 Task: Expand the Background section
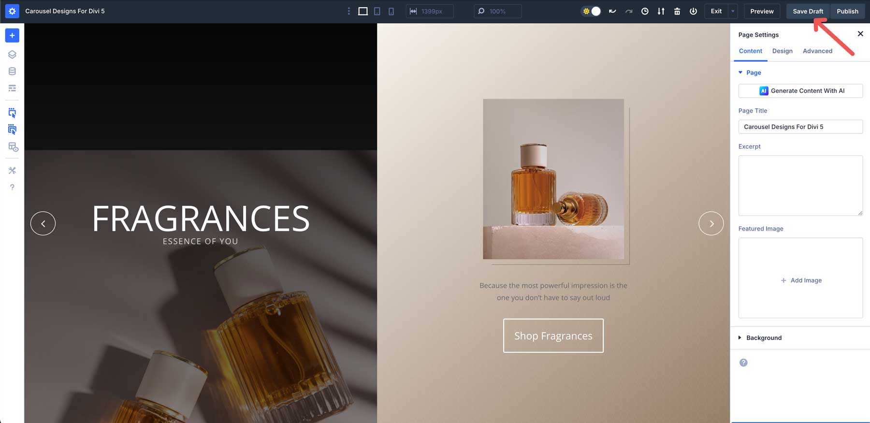tap(764, 338)
